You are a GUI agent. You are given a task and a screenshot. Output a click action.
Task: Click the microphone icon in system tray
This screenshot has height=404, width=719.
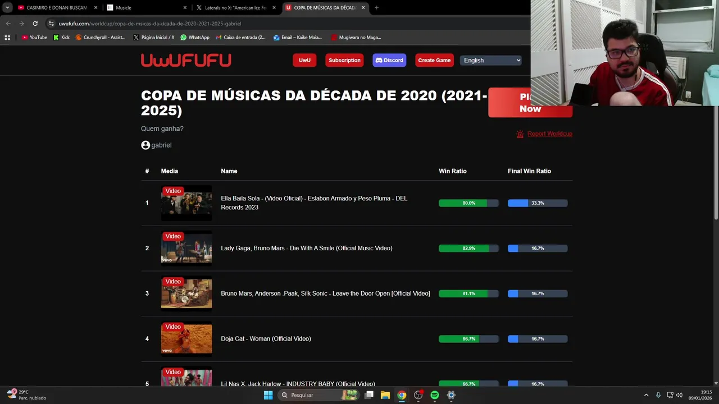click(658, 395)
